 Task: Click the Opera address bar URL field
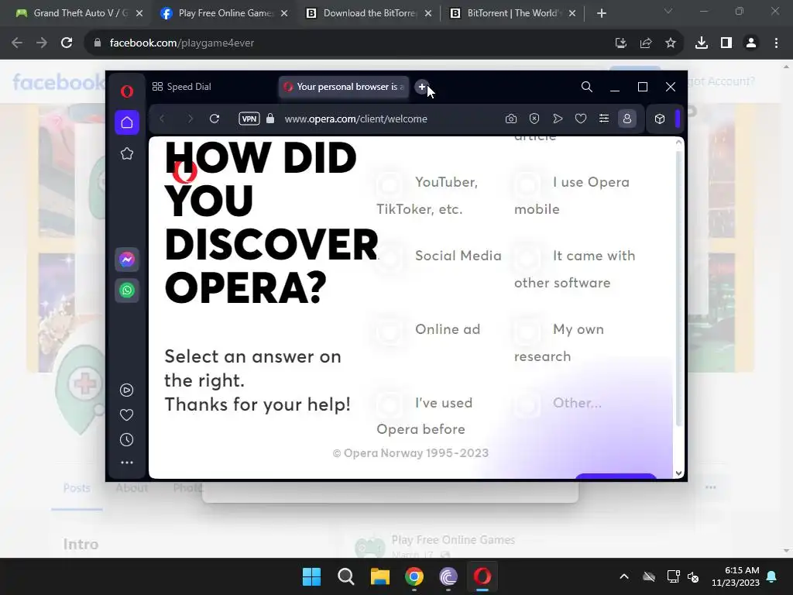tap(355, 119)
